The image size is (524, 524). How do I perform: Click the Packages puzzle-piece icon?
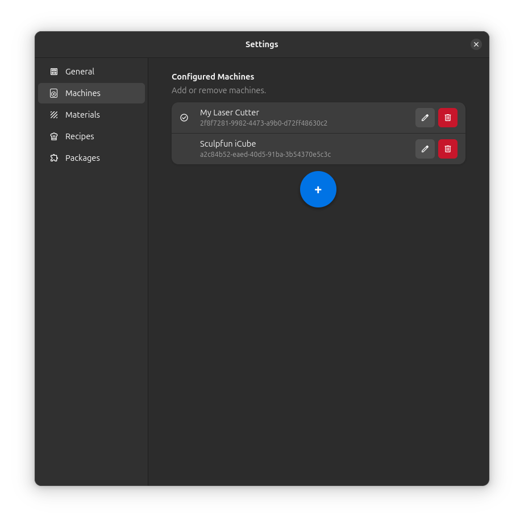coord(54,158)
